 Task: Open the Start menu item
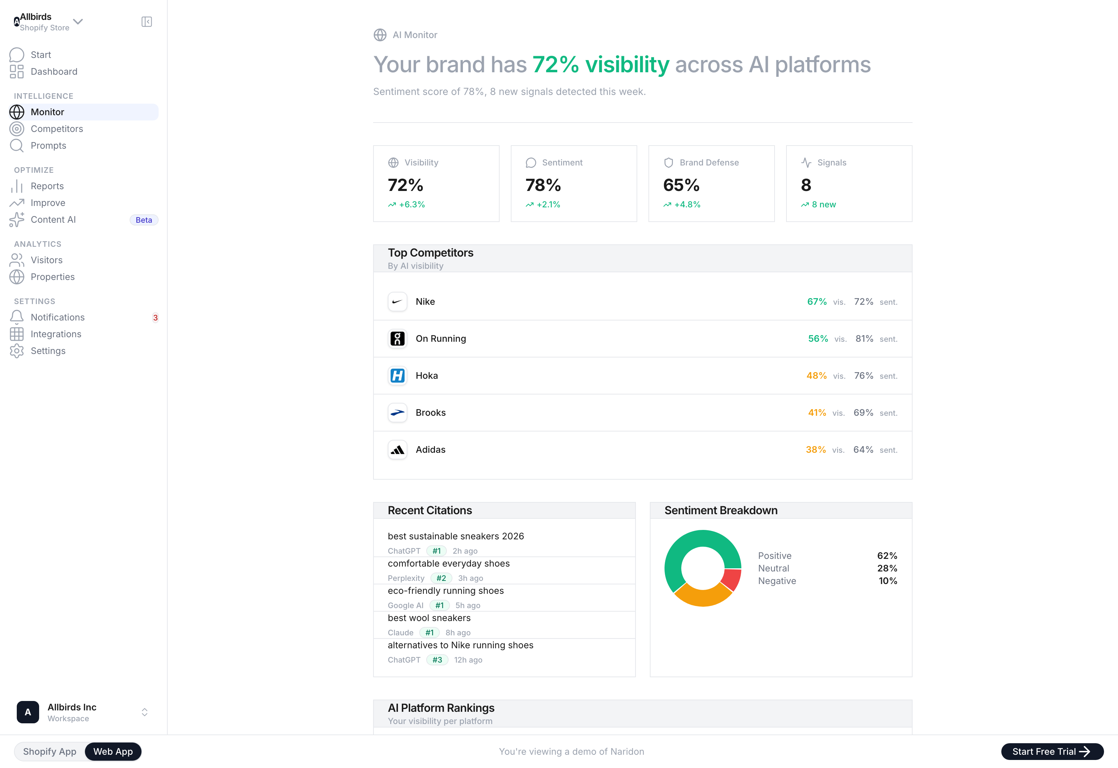(x=83, y=55)
